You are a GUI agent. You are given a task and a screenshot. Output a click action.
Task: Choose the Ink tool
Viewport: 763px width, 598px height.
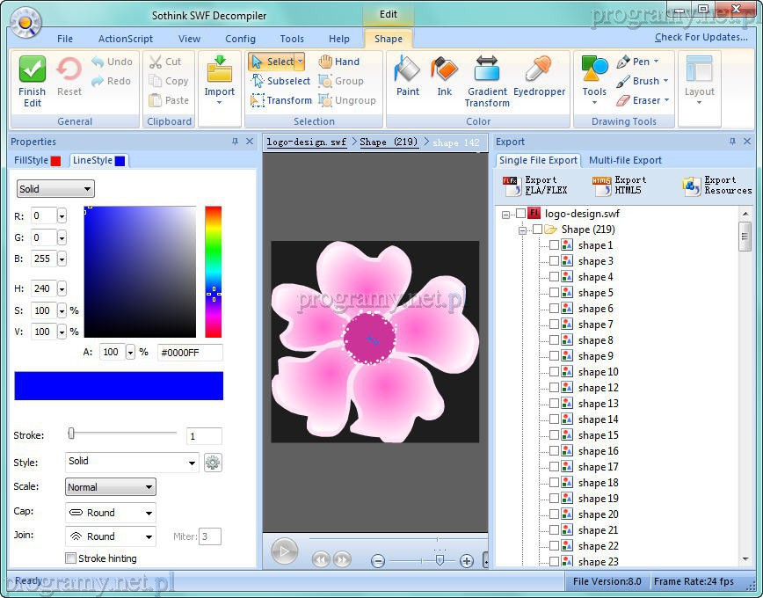[x=445, y=76]
